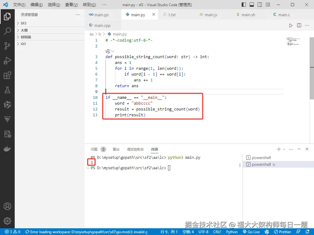Change language mode via Python status item
This screenshot has width=314, height=235.
(232, 232)
